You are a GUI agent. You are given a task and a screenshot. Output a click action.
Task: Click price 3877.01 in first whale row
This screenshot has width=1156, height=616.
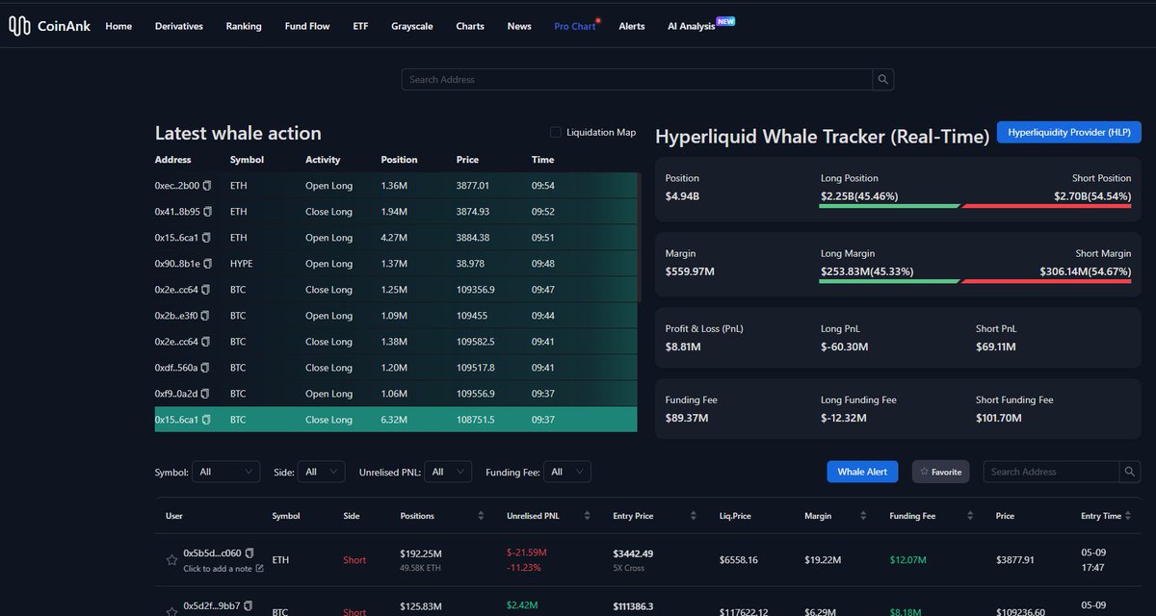[x=473, y=186]
